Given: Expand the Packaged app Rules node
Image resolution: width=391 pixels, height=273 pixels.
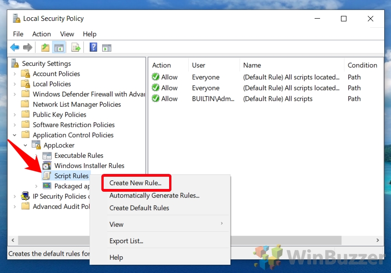Looking at the screenshot, I should click(x=36, y=186).
